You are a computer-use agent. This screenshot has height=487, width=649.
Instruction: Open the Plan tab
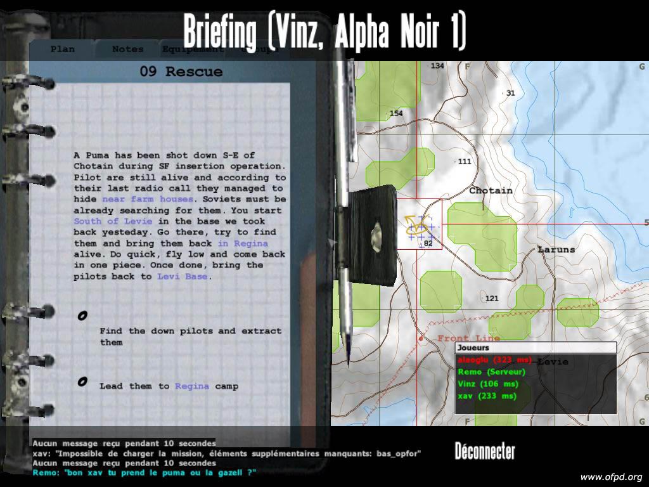62,49
